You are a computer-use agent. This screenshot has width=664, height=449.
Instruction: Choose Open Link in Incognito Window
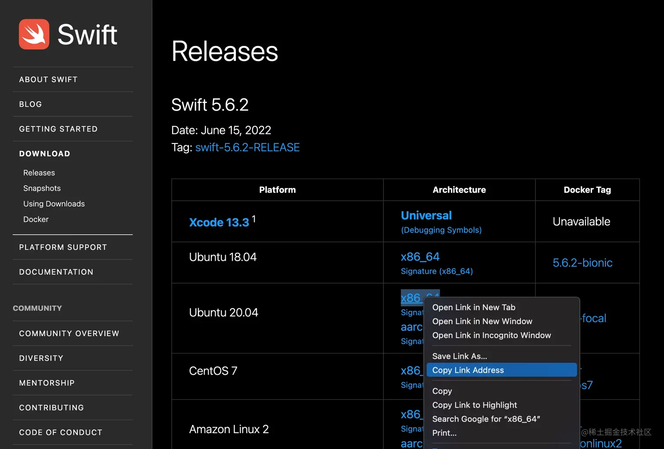502,335
